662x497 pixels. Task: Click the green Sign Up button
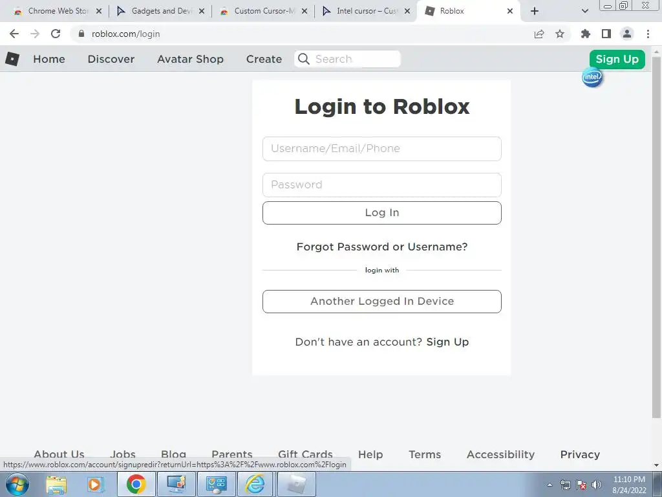[x=617, y=59]
